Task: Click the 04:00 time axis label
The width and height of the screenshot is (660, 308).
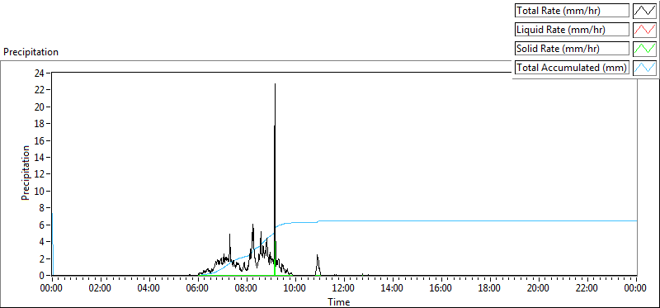Action: point(148,289)
